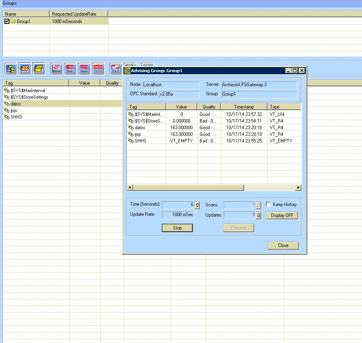
Task: Click the Poll toolbar icon
Action: coord(116,69)
